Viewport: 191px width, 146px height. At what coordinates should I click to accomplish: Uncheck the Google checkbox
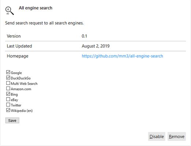click(x=8, y=72)
